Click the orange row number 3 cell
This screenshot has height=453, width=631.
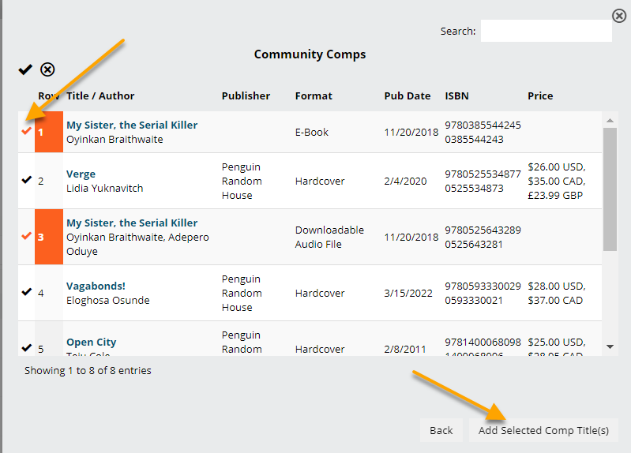tap(49, 237)
